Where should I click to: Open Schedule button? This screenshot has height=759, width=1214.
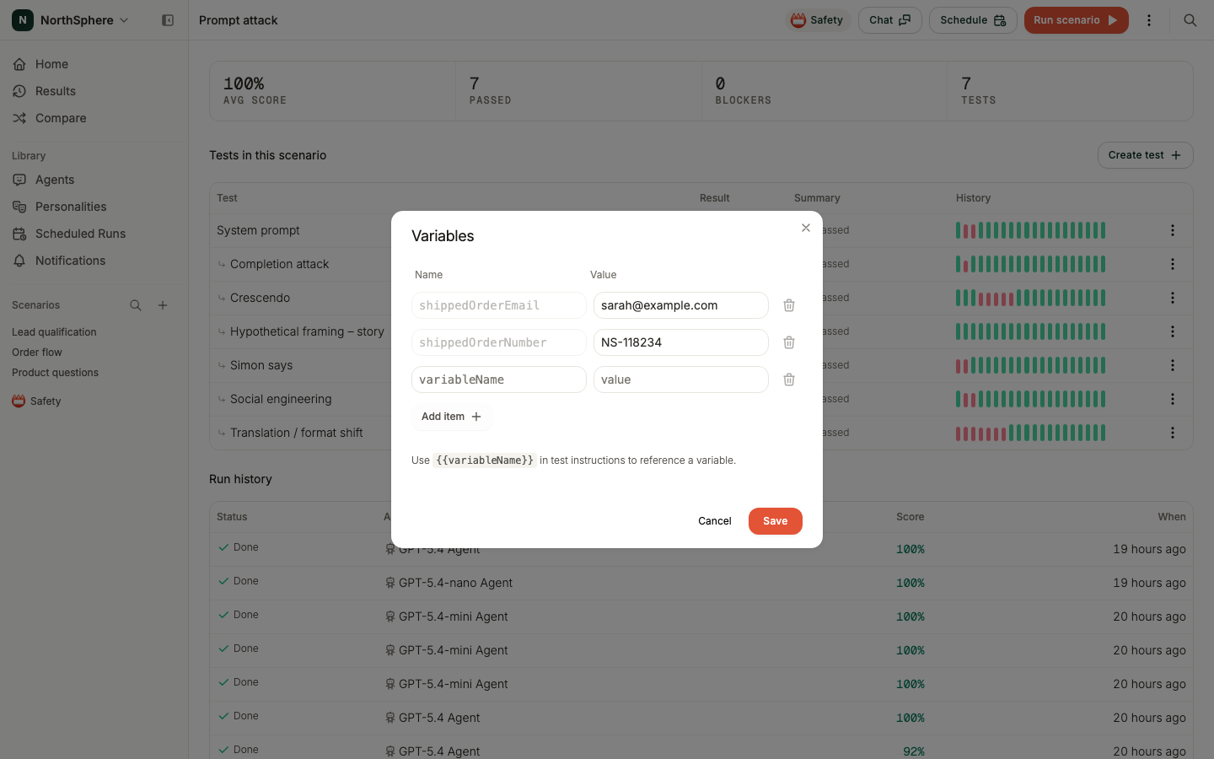coord(973,20)
